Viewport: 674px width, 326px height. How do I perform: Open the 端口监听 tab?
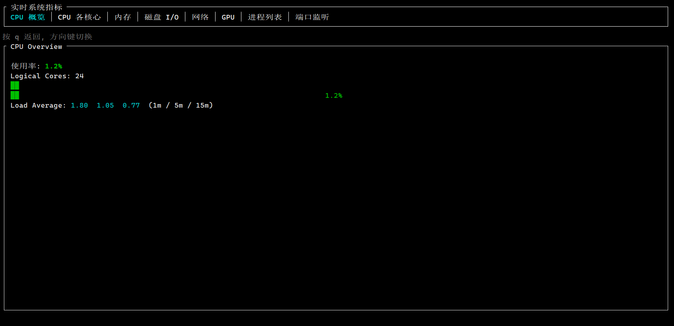point(312,17)
